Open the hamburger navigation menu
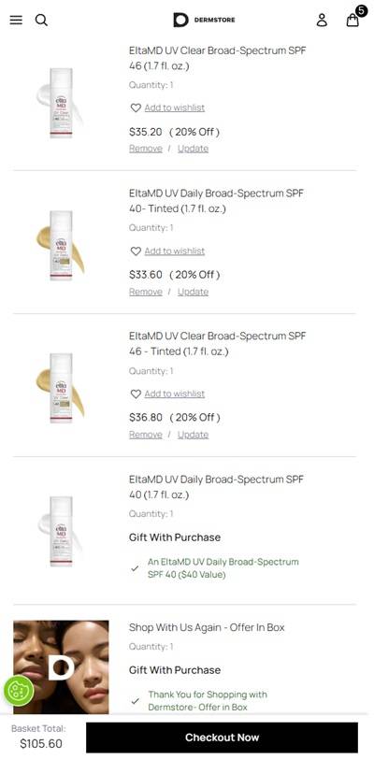 click(16, 20)
